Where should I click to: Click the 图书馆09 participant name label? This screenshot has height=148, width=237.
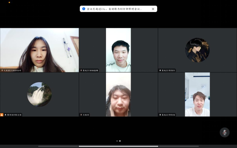coord(14,115)
